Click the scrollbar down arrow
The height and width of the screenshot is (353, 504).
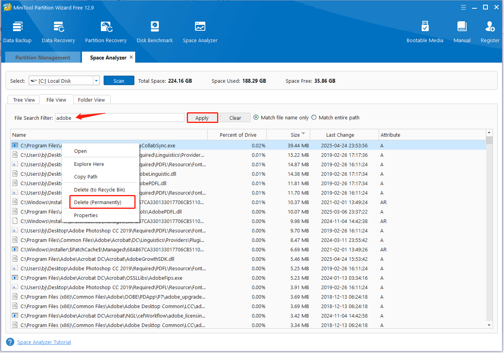(489, 325)
